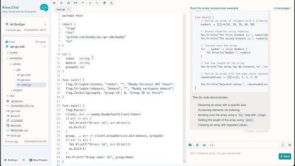Click the Knox.Chat title
This screenshot has height=166, width=295.
10,7
